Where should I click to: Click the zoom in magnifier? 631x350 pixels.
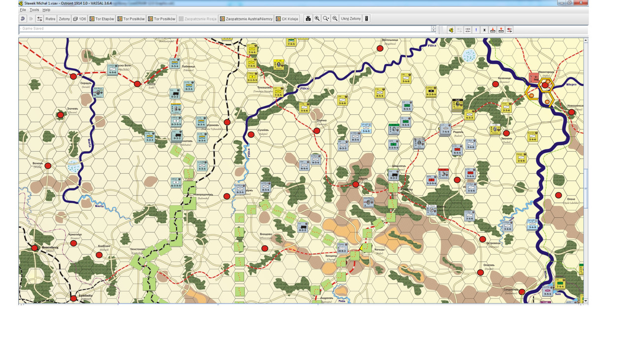(317, 19)
